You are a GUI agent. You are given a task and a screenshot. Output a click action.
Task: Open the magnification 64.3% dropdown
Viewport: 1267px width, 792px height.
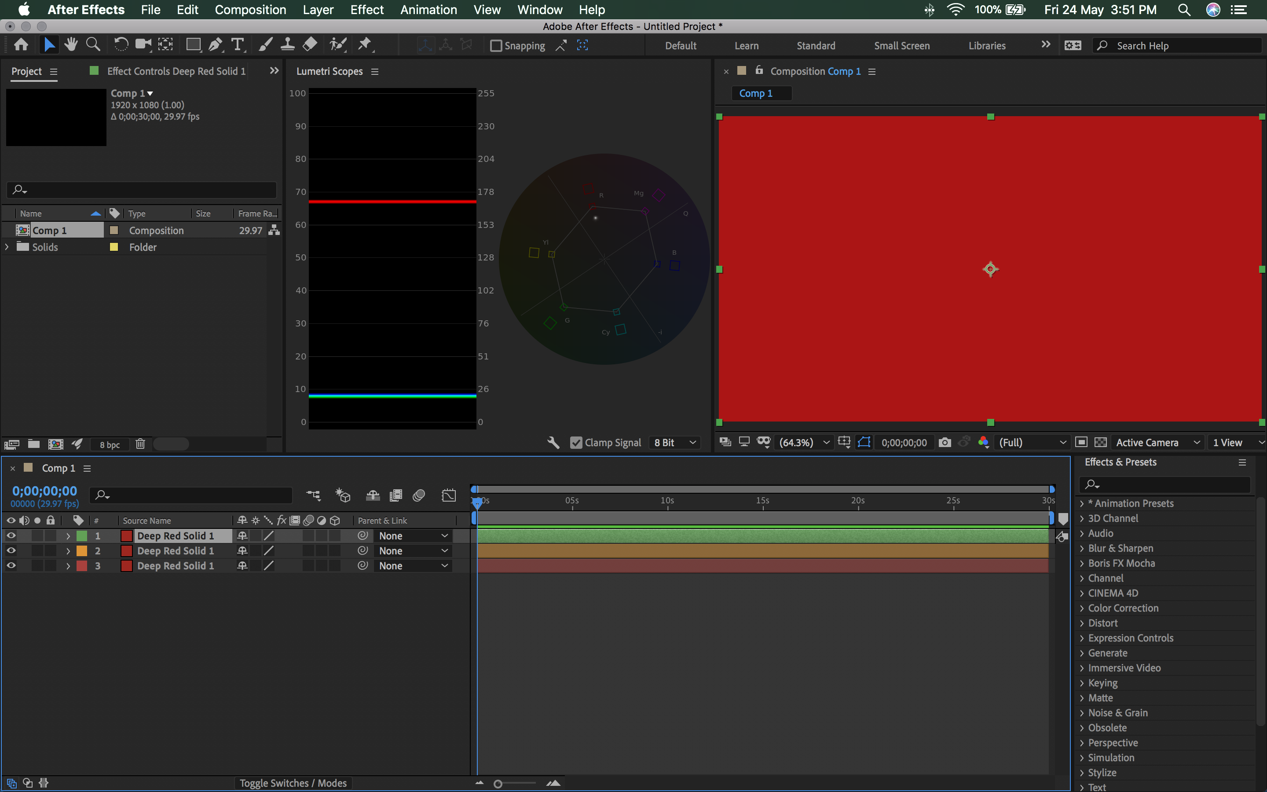pyautogui.click(x=805, y=443)
